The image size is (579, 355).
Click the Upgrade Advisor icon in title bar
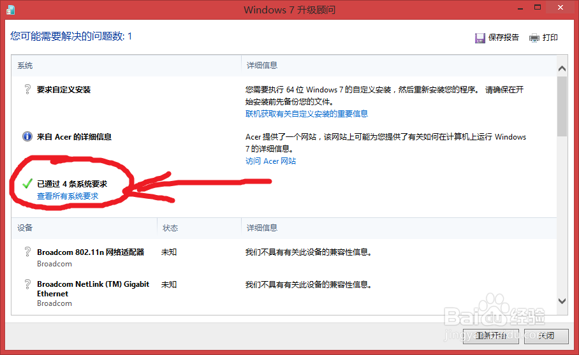pyautogui.click(x=10, y=10)
